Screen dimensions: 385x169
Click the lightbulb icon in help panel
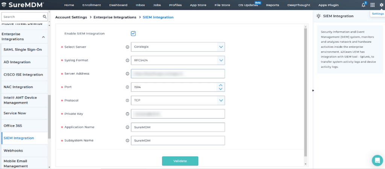click(x=318, y=16)
